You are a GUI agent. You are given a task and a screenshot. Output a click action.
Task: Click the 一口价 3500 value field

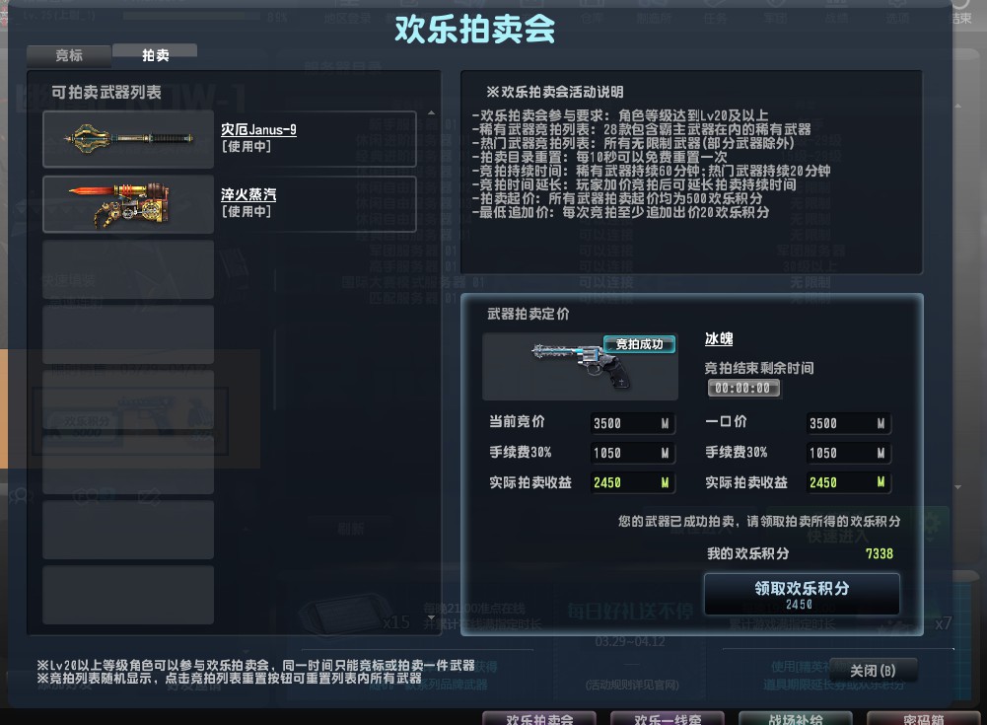pyautogui.click(x=848, y=423)
